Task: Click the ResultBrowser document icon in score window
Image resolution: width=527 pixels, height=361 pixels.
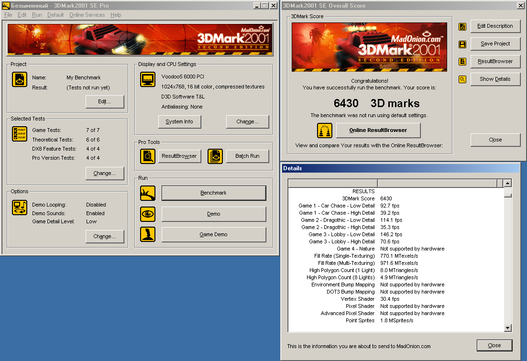Action: point(462,62)
